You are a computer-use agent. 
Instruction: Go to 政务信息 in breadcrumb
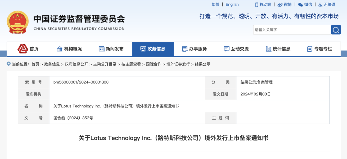point(52,64)
